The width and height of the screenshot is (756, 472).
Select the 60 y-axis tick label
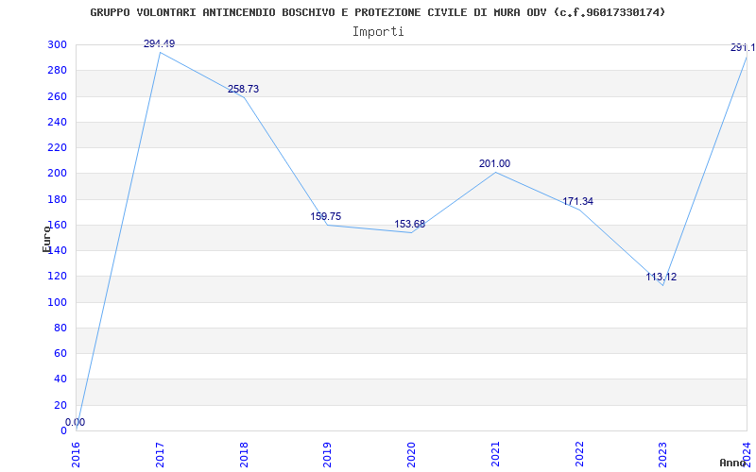point(60,353)
